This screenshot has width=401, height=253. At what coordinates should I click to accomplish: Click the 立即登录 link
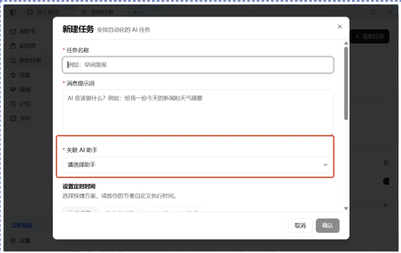tap(22, 225)
